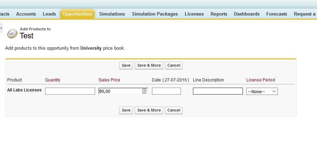This screenshot has height=147, width=317.
Task: Go to the Simulations tab
Action: pos(112,14)
